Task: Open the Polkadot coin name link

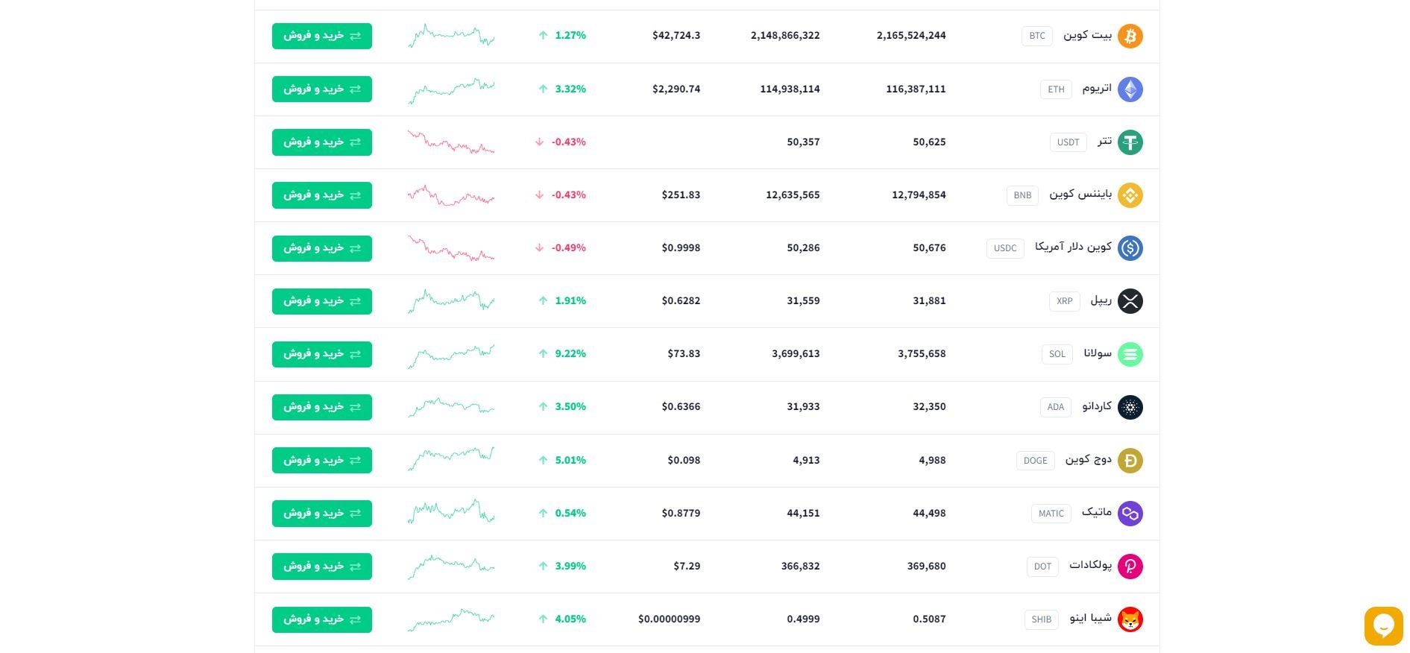Action: (x=1090, y=565)
